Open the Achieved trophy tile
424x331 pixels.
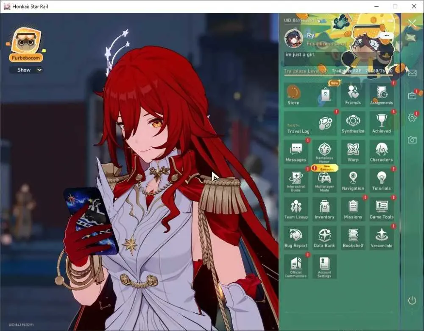[381, 123]
